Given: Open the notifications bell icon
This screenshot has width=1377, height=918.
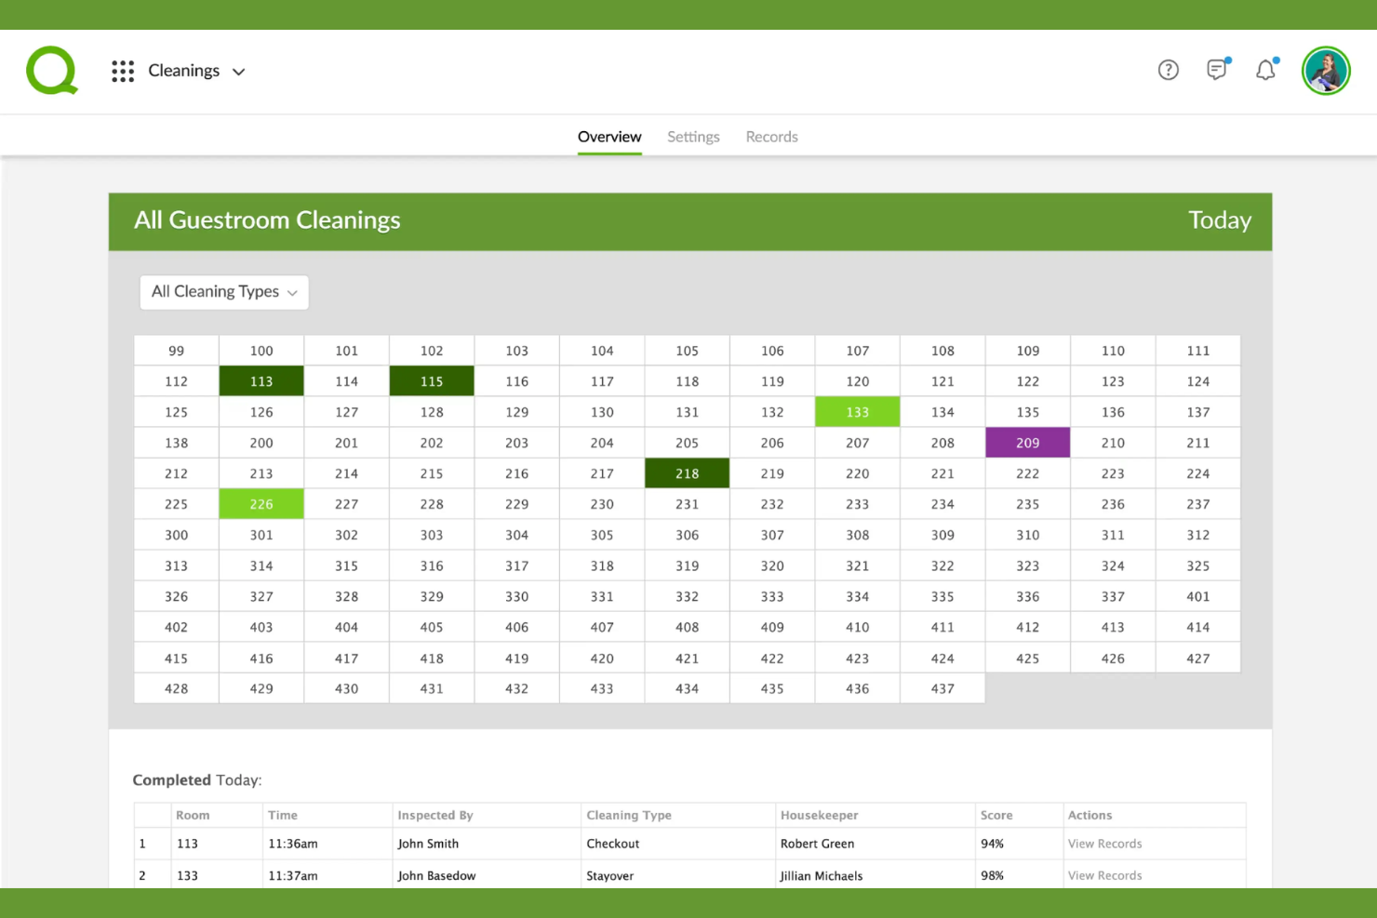Looking at the screenshot, I should click(x=1266, y=70).
